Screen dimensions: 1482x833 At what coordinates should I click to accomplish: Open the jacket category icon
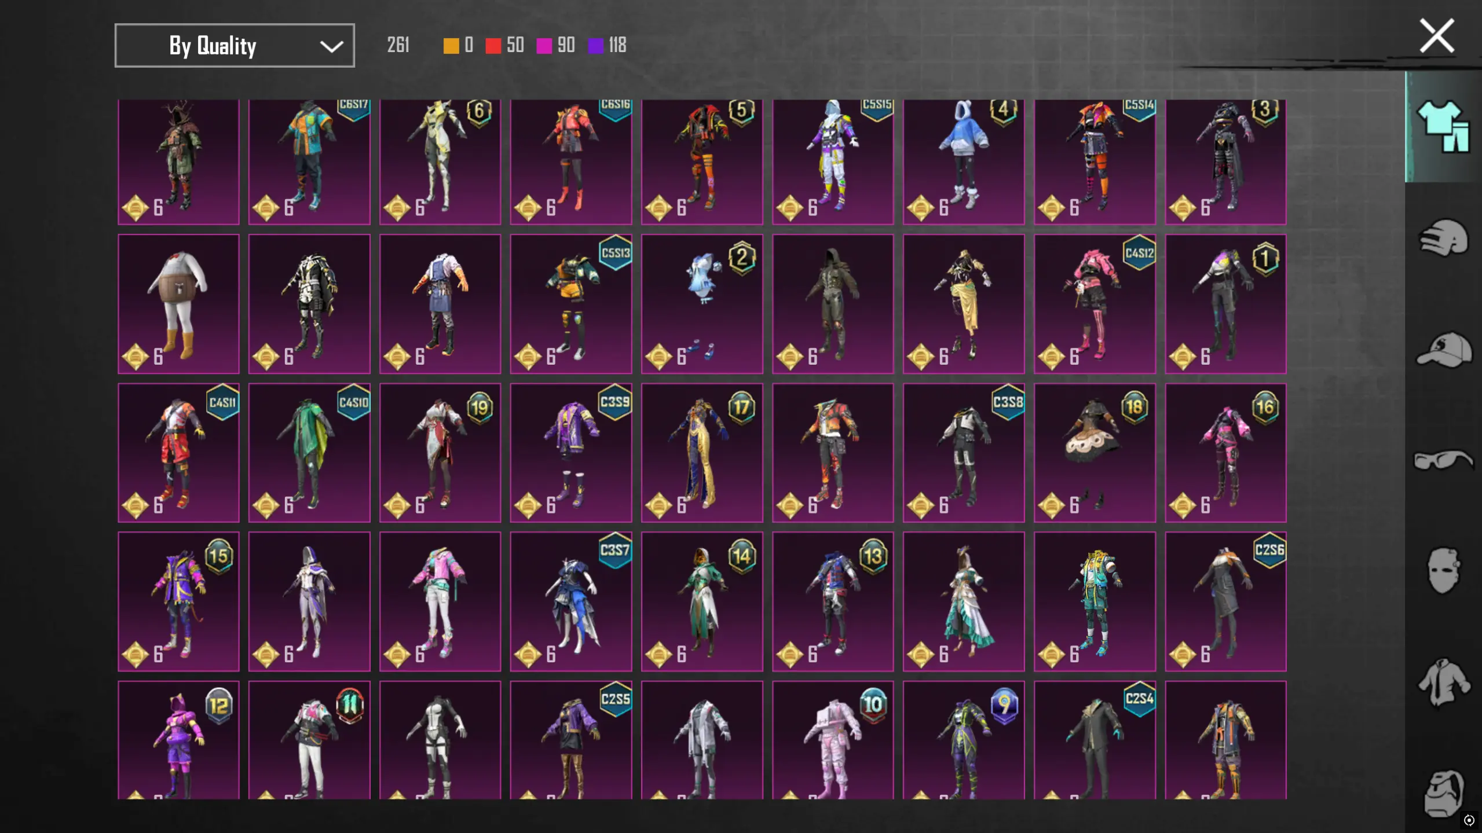tap(1443, 682)
